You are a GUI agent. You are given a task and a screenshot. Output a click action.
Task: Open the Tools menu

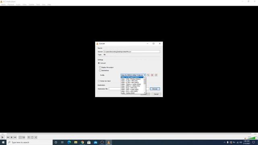point(38,4)
